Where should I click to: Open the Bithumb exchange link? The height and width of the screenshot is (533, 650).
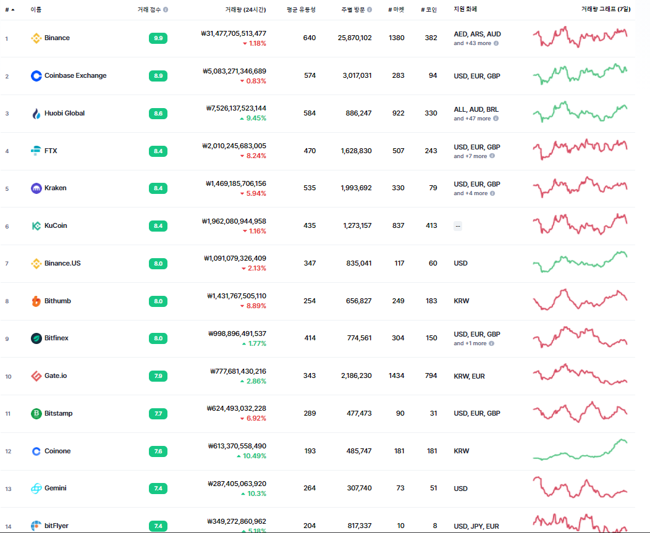[57, 301]
